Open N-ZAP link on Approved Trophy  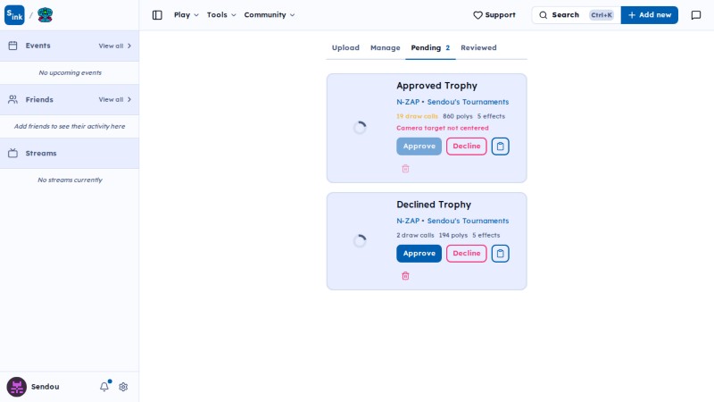click(408, 102)
